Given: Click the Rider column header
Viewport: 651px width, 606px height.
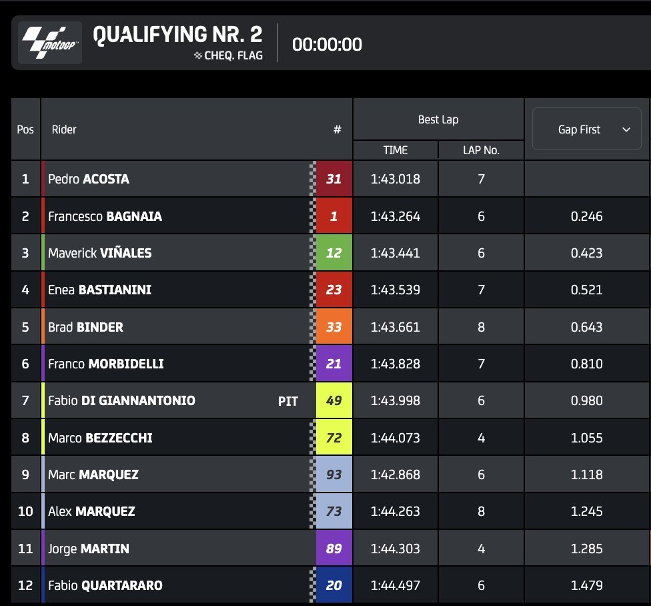Looking at the screenshot, I should 64,129.
